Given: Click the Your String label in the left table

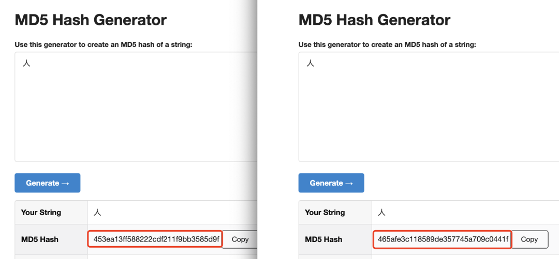Looking at the screenshot, I should coord(41,213).
